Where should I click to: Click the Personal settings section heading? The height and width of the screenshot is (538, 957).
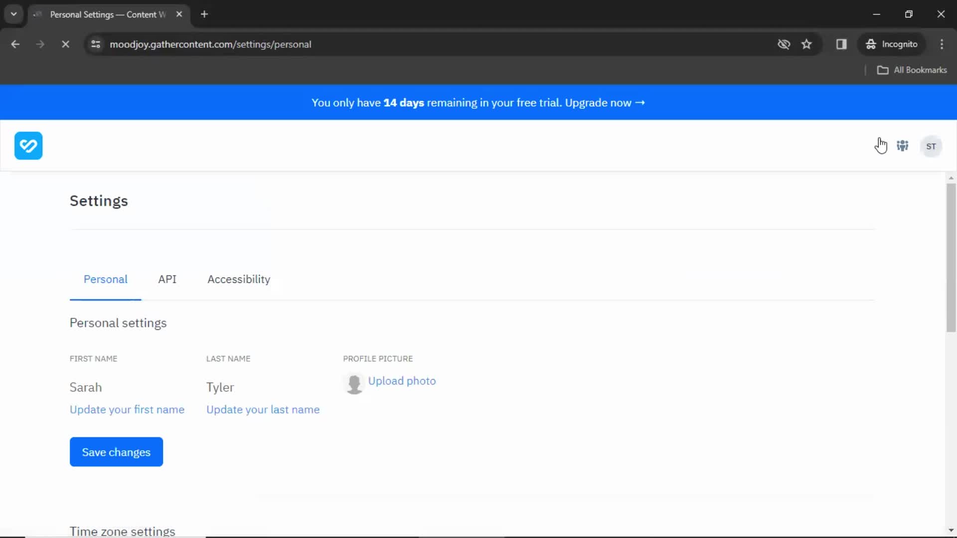pos(118,323)
